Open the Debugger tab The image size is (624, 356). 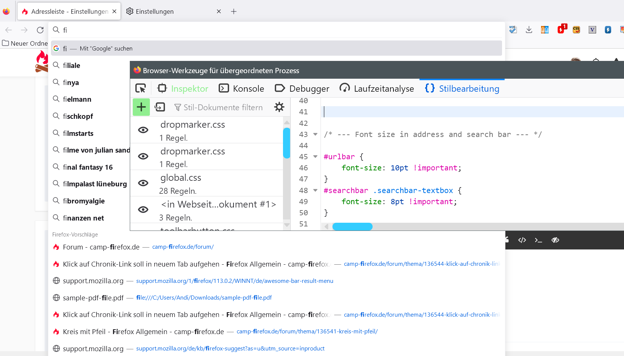pos(302,89)
